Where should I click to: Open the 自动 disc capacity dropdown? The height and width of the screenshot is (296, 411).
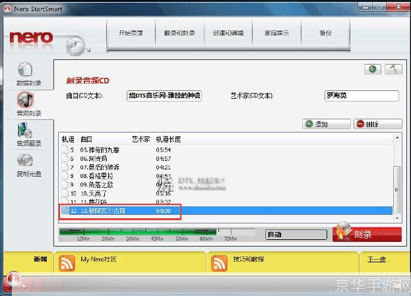tap(296, 235)
